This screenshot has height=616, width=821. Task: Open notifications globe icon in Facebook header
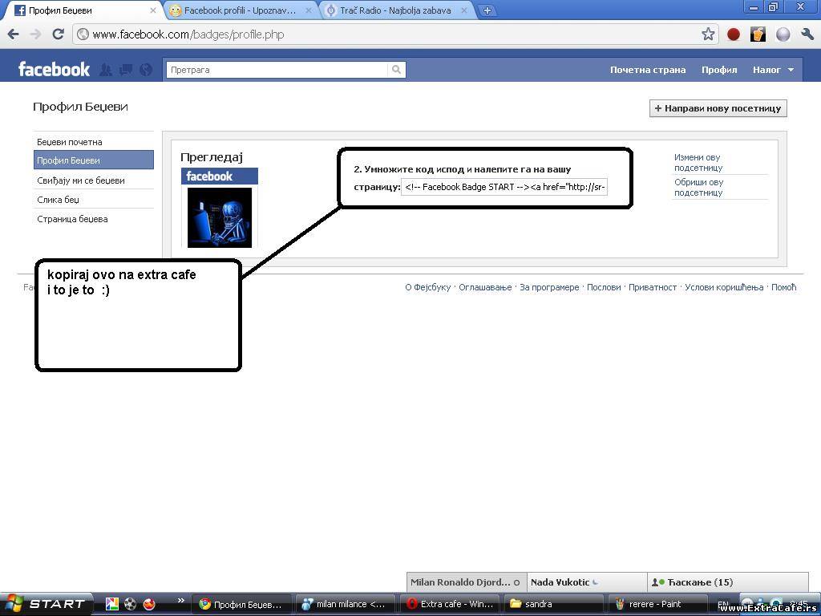(x=146, y=70)
